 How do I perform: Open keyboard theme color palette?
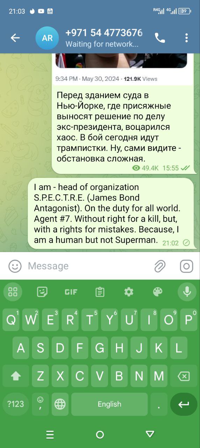(158, 292)
